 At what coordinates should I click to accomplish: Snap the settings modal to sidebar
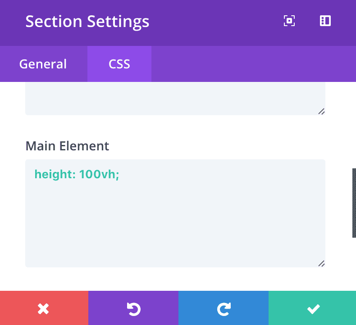pos(325,21)
